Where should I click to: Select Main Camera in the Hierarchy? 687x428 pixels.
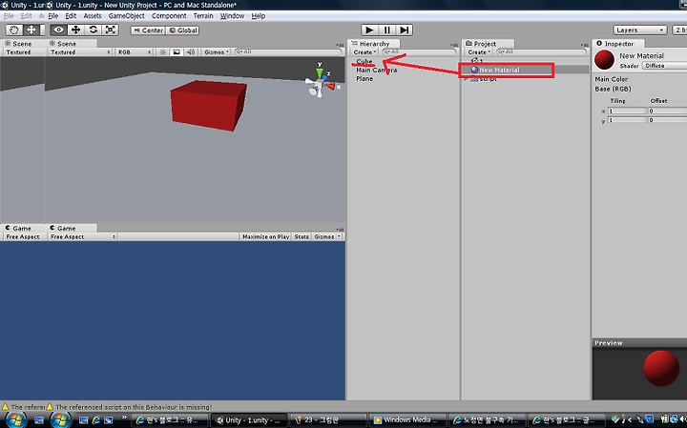click(x=376, y=70)
